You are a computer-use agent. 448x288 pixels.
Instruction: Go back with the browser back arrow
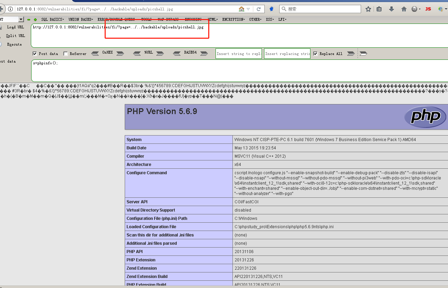pos(2,9)
